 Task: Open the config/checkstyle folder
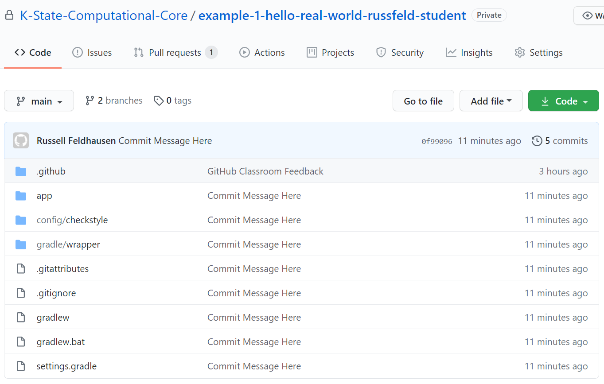tap(72, 220)
